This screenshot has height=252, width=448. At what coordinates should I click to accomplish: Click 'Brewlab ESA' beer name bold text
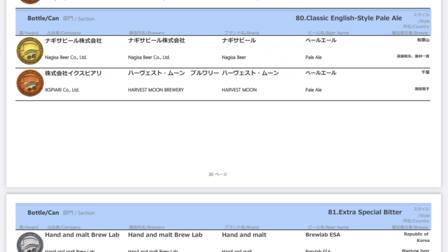[x=323, y=234]
